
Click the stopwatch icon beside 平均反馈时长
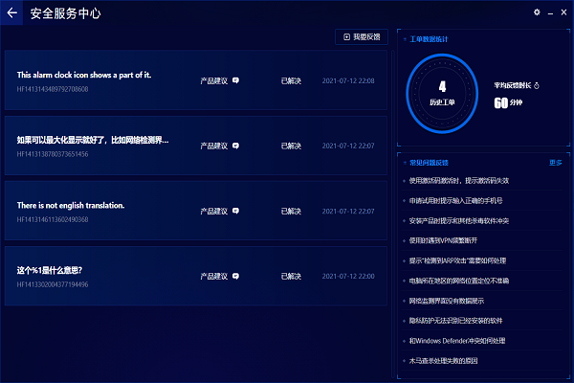click(x=537, y=85)
